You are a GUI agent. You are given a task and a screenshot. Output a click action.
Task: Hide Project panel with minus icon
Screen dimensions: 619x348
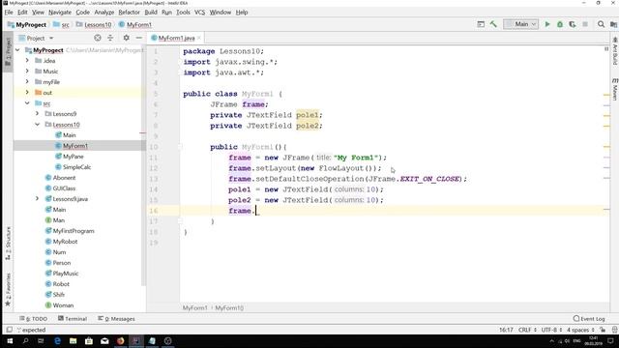pos(139,38)
